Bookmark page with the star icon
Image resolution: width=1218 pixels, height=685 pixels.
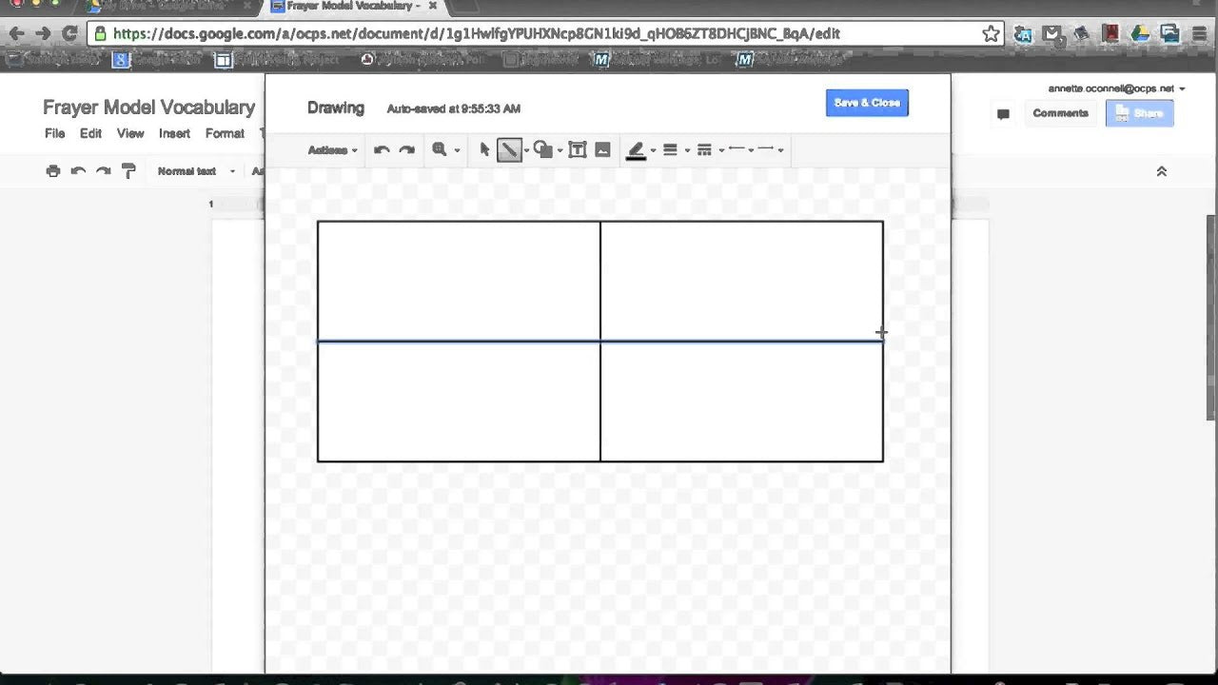[x=991, y=34]
